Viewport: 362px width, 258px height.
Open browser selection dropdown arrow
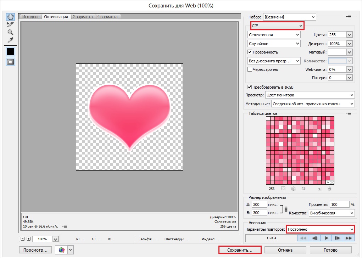(71, 250)
